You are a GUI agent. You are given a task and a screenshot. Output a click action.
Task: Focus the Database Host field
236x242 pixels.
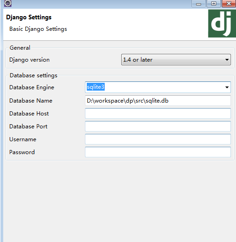[158, 114]
